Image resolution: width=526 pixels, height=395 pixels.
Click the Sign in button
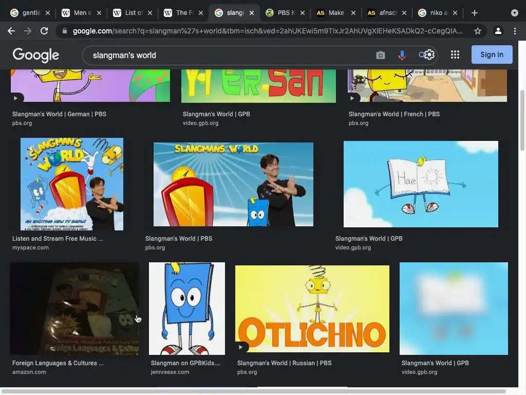coord(492,55)
